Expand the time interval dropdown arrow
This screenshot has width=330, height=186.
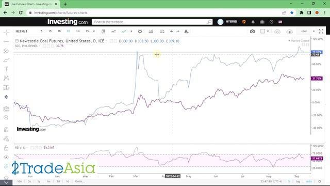[x=94, y=31]
